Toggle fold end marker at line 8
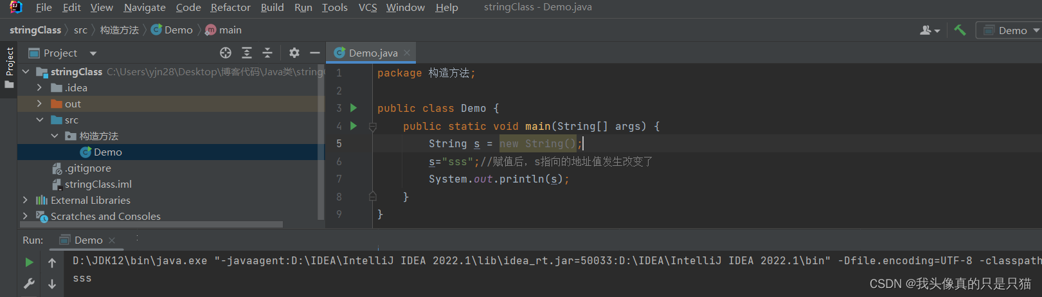This screenshot has width=1042, height=297. click(x=372, y=195)
